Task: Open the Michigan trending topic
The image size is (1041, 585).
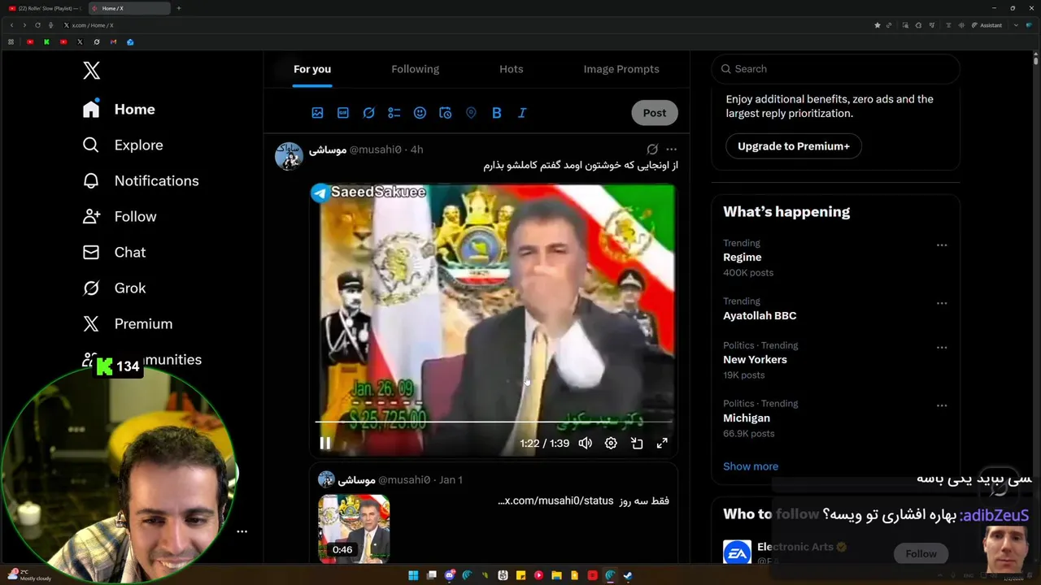Action: click(747, 418)
